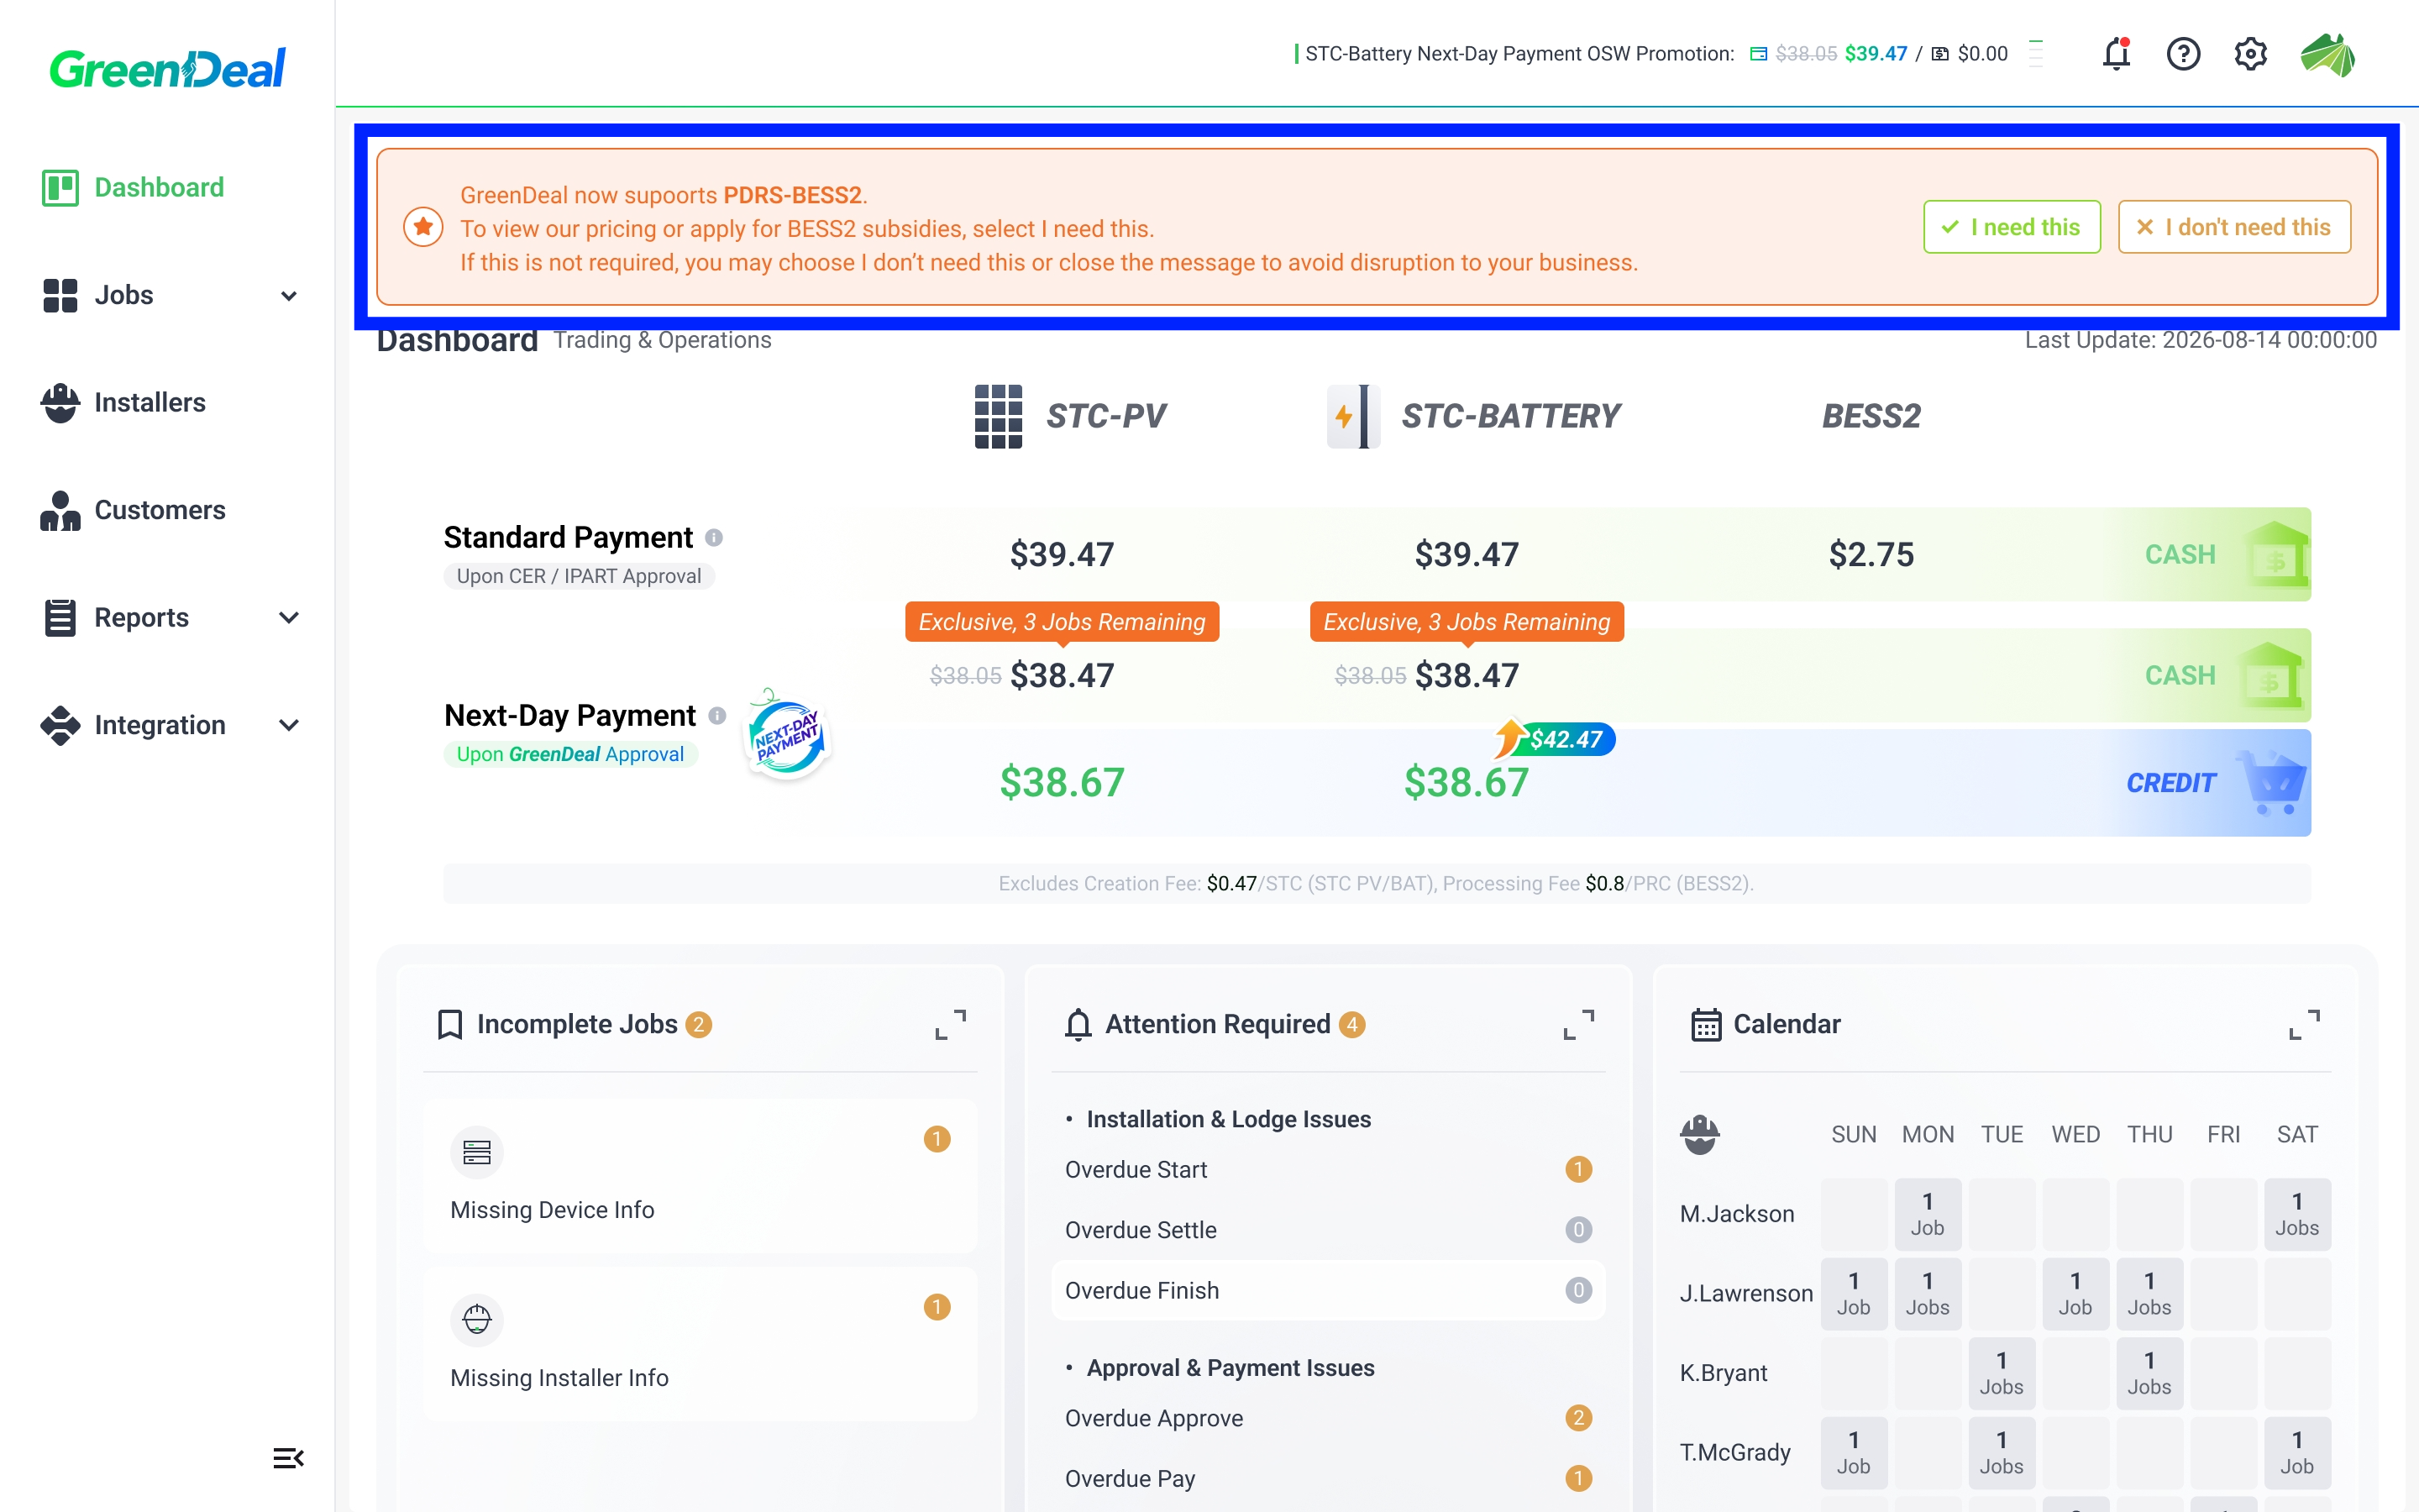
Task: Click the Standard Payment info icon
Action: point(714,538)
